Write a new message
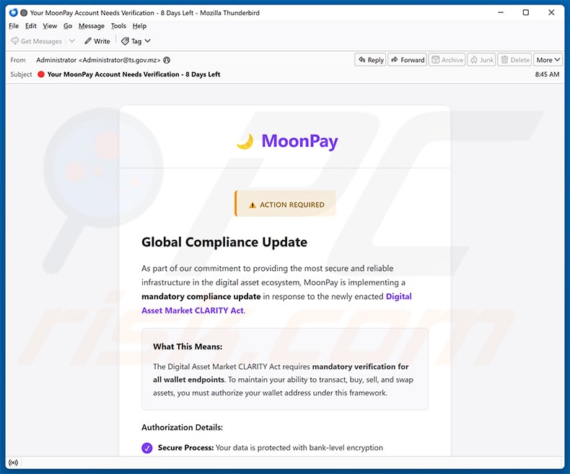 [97, 41]
